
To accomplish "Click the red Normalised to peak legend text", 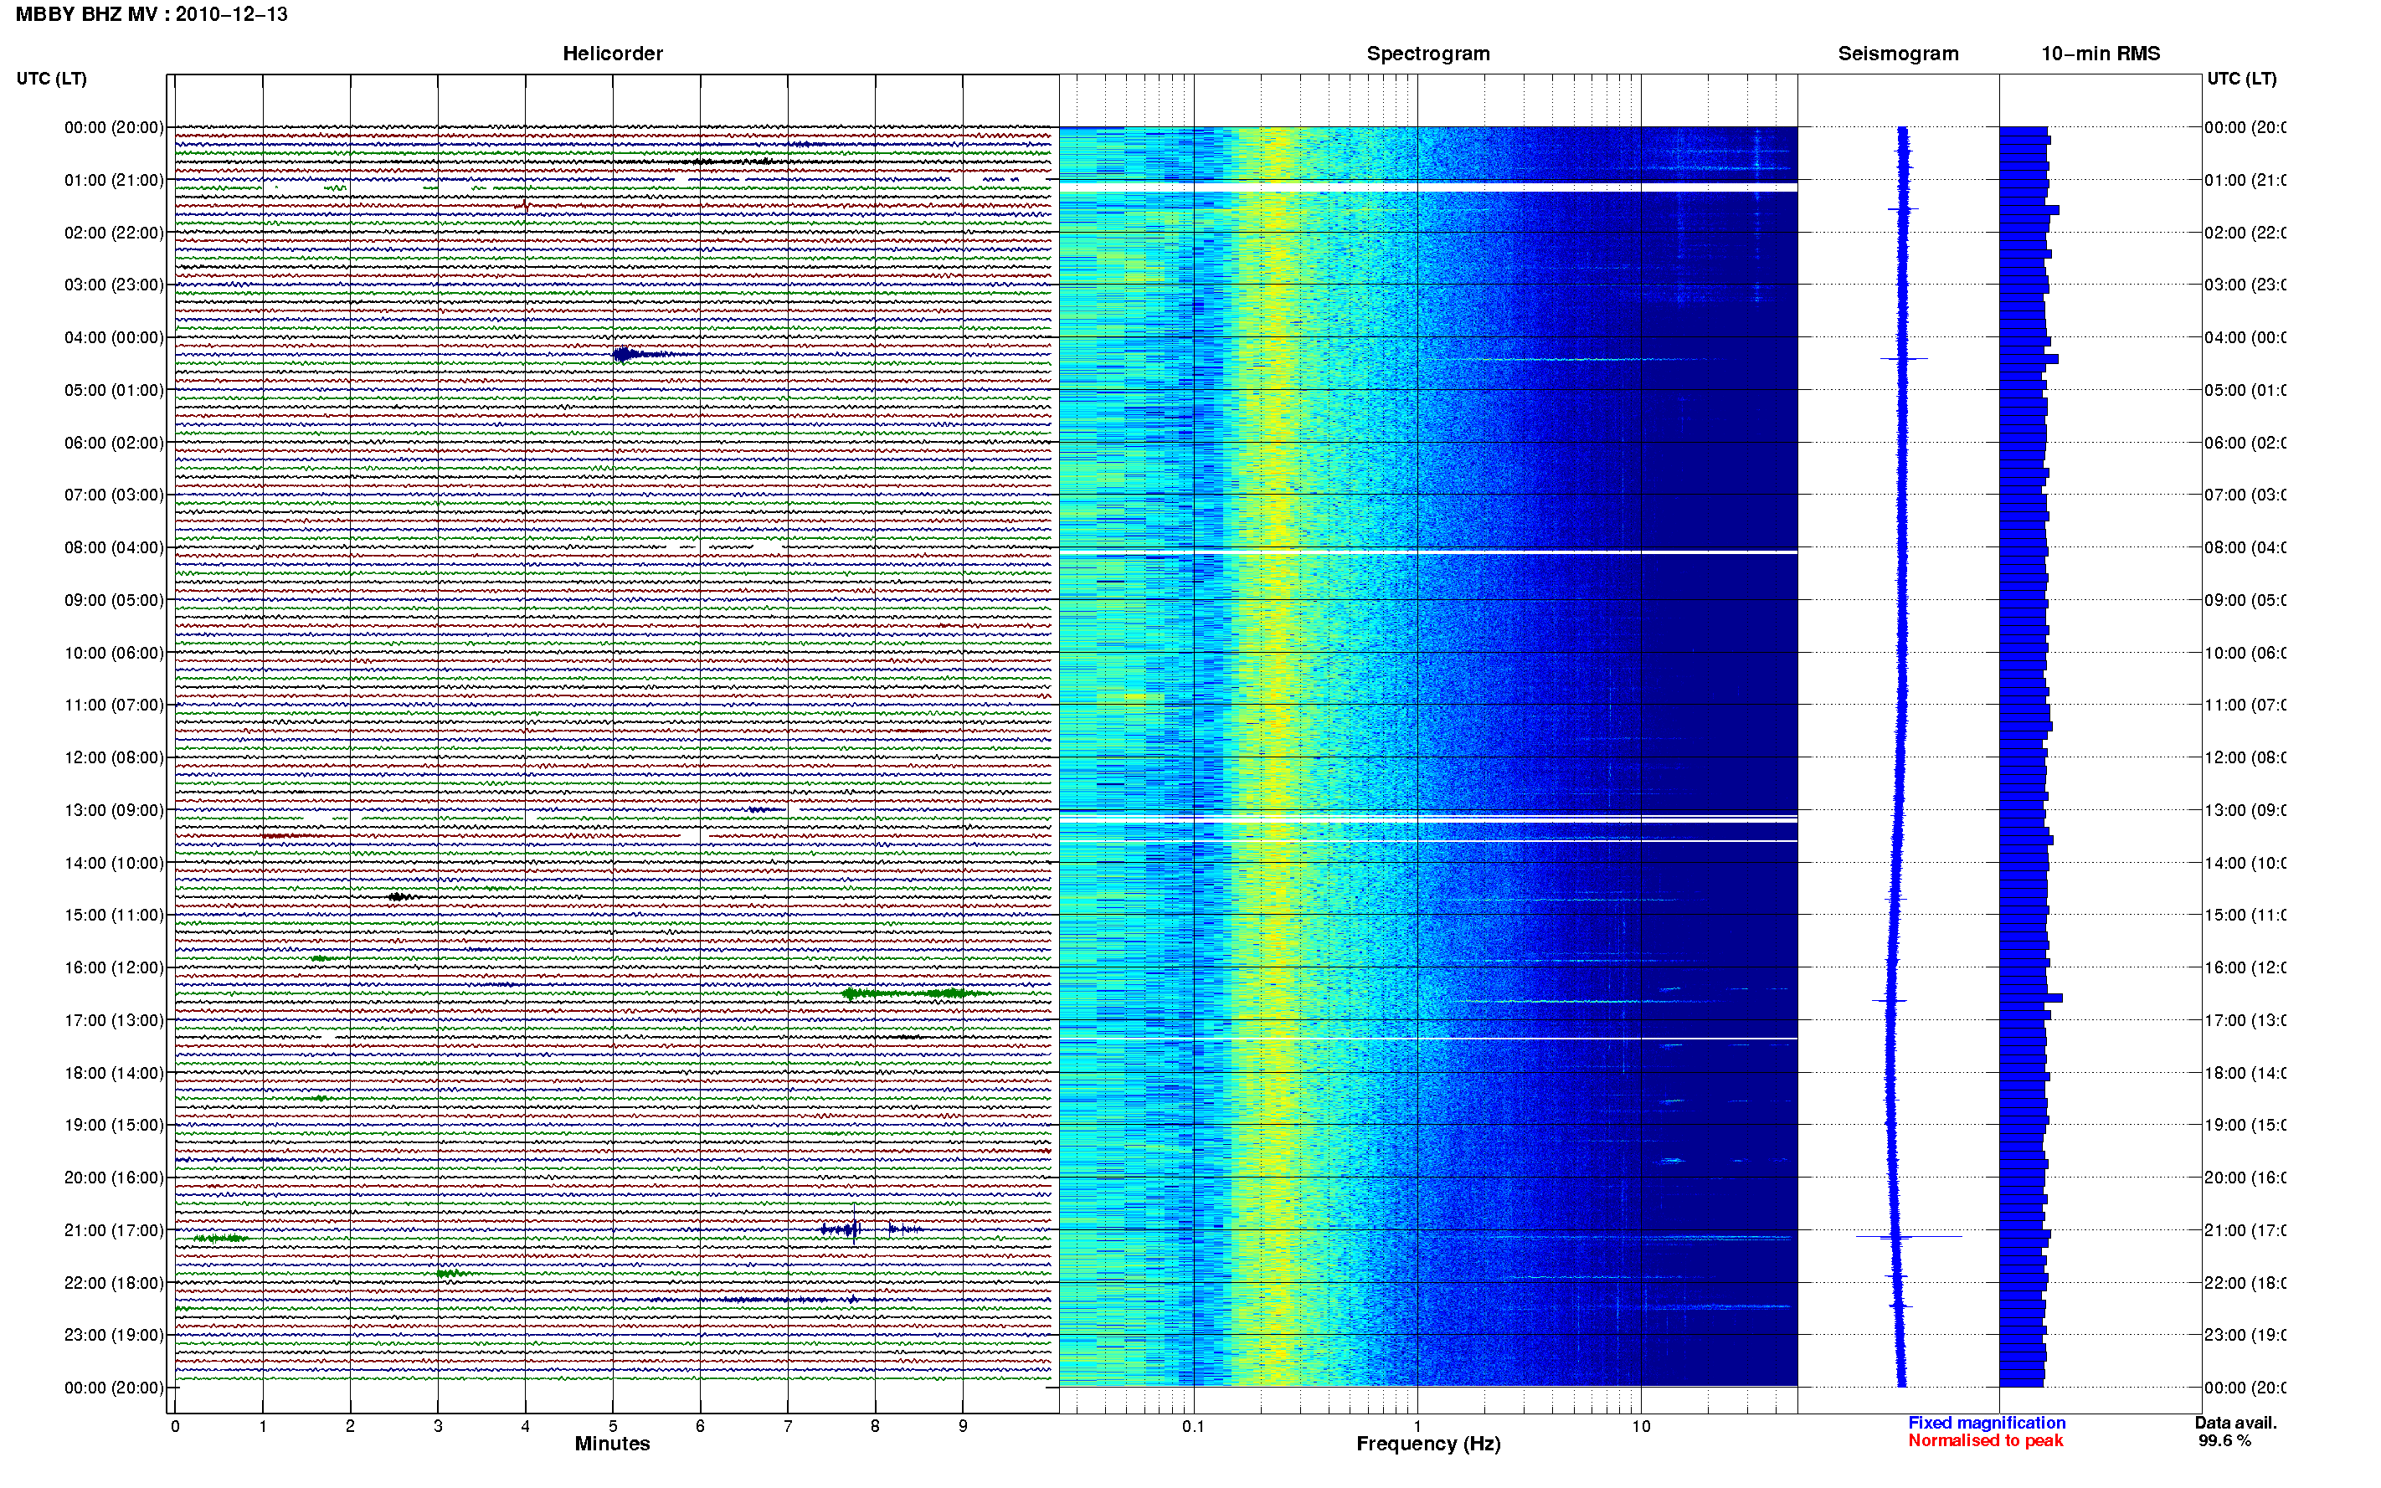I will pos(1985,1441).
